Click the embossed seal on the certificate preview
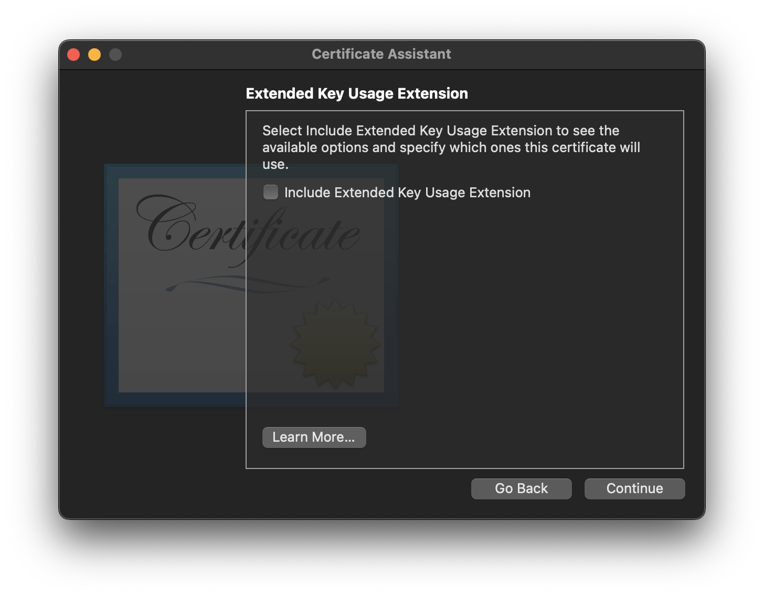Screen dimensions: 764x597 click(334, 344)
